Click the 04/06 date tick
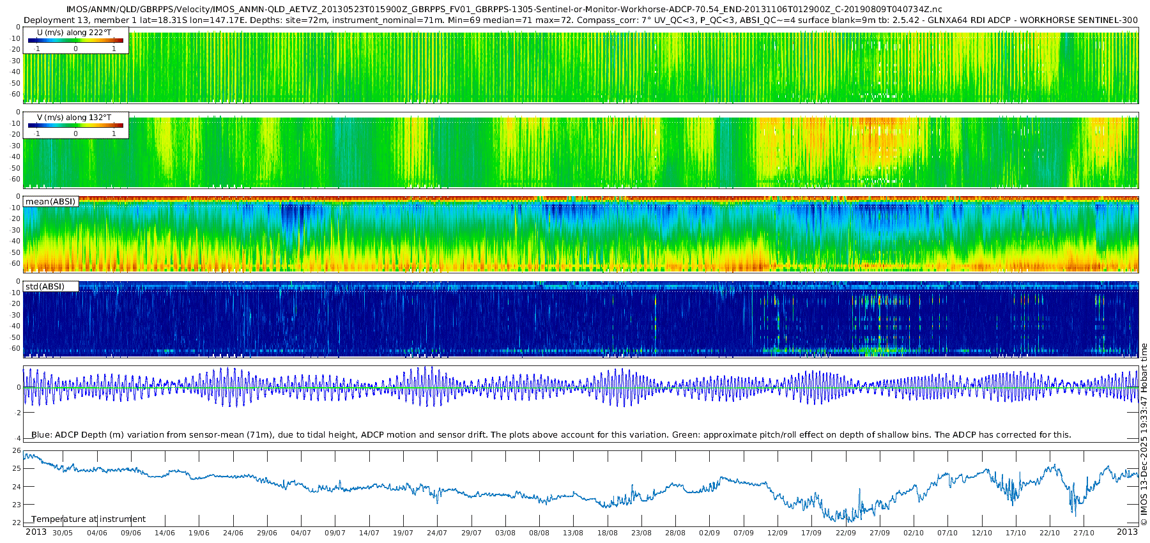This screenshot has height=543, width=1150. click(x=96, y=533)
